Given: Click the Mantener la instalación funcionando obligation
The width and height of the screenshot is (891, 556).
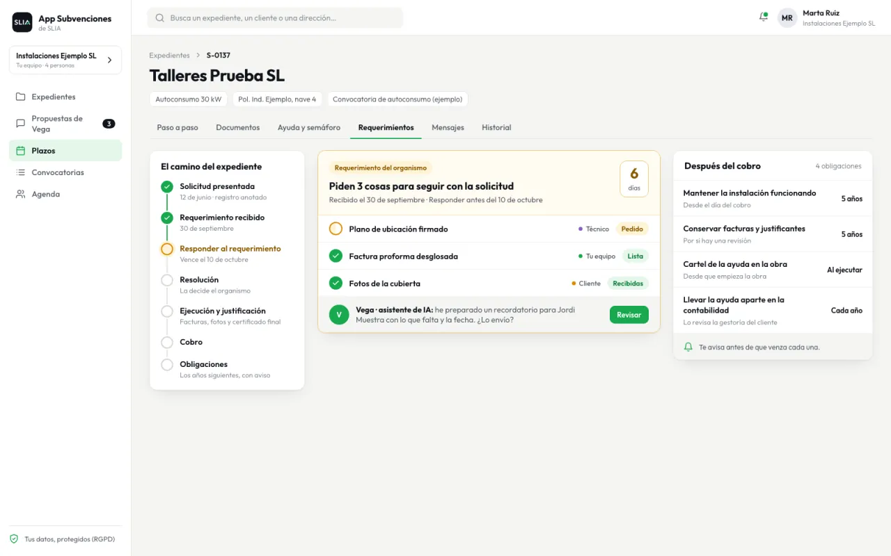Looking at the screenshot, I should 773,199.
